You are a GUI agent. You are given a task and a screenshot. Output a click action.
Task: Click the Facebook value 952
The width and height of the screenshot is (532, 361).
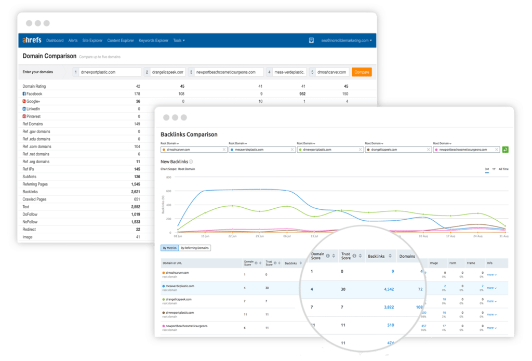pyautogui.click(x=302, y=94)
